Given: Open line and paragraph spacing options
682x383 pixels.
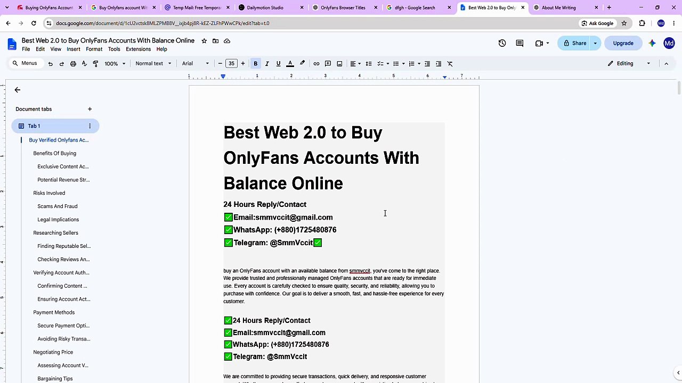Looking at the screenshot, I should coord(369,64).
